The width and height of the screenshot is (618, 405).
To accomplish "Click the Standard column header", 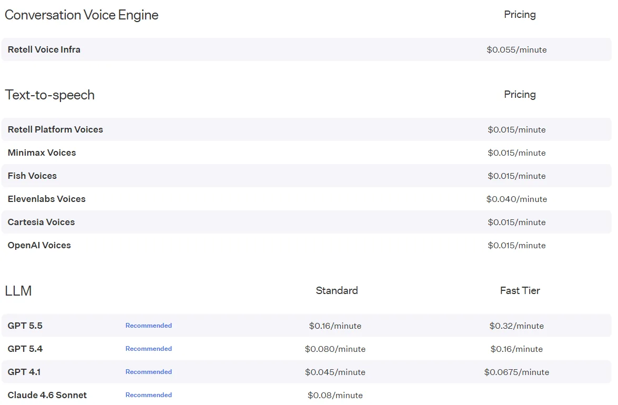I will (x=337, y=291).
